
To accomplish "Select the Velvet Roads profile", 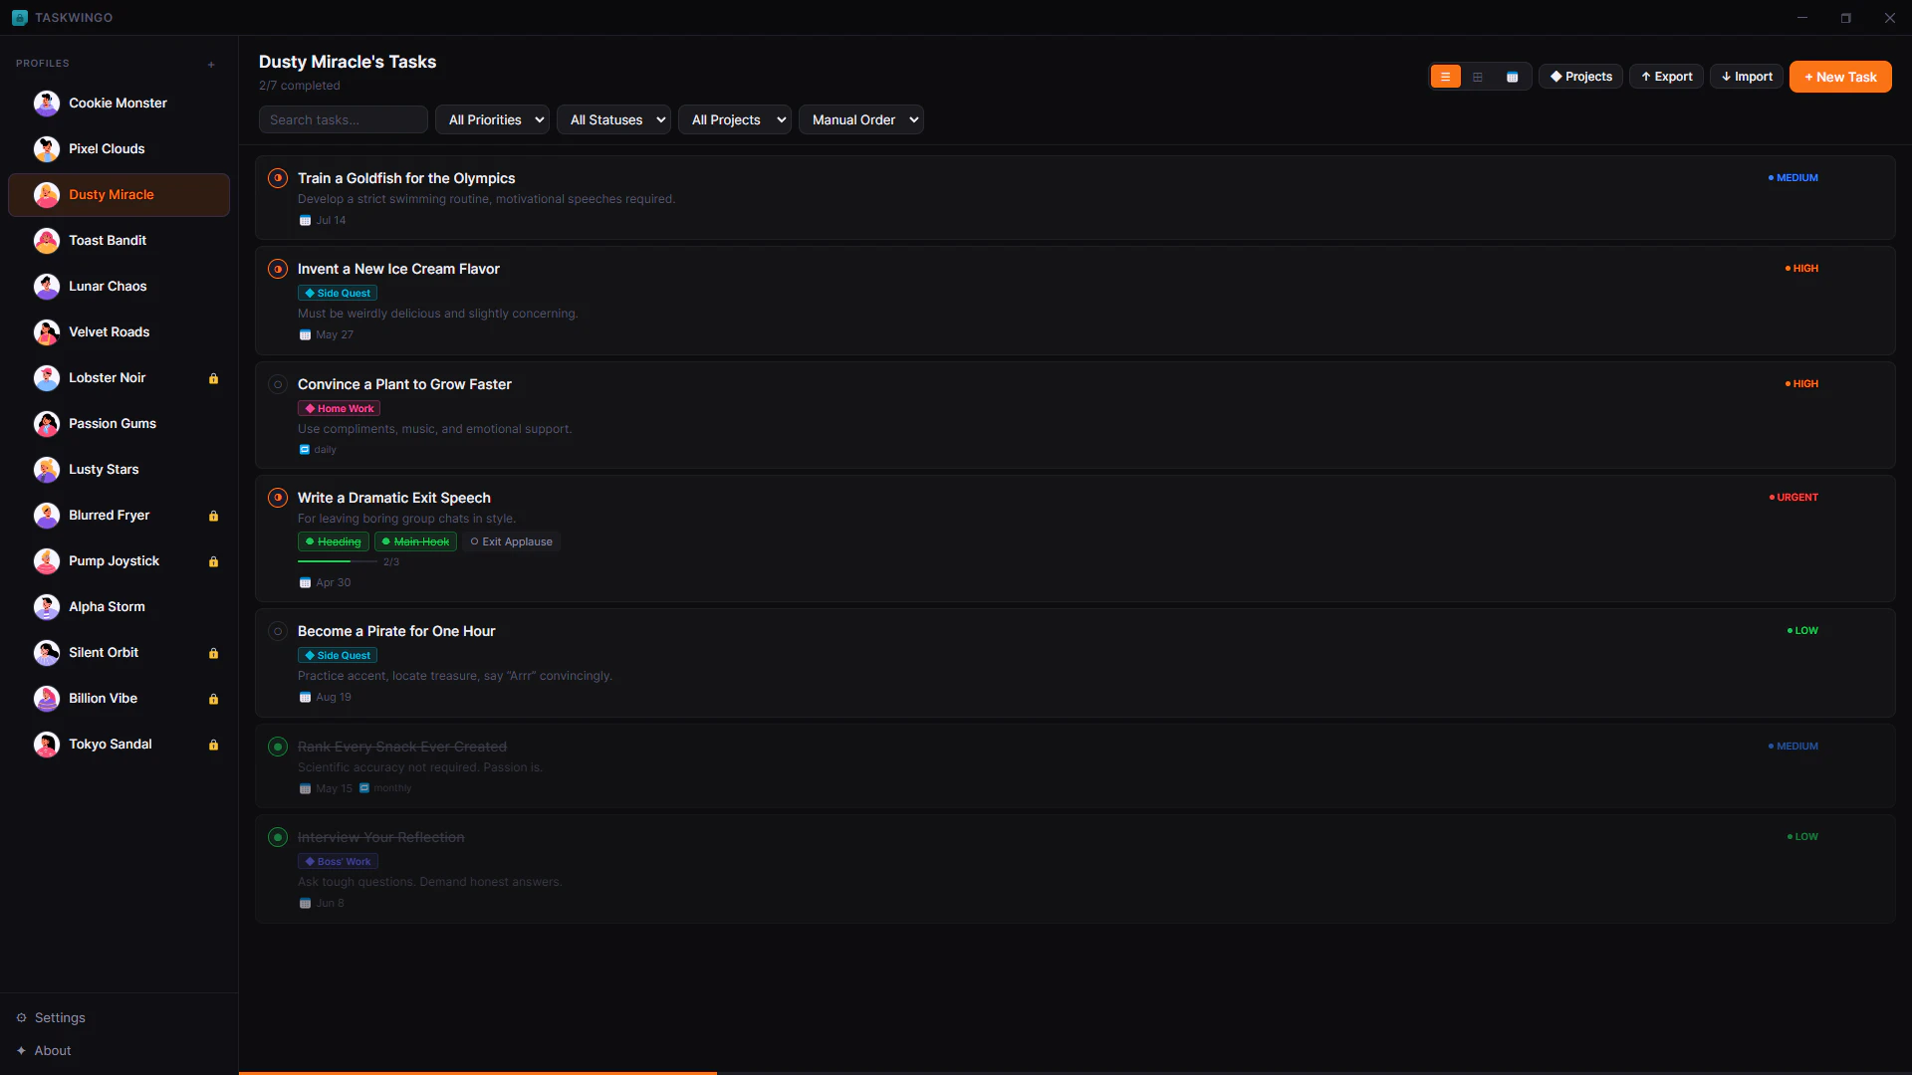I will 119,332.
